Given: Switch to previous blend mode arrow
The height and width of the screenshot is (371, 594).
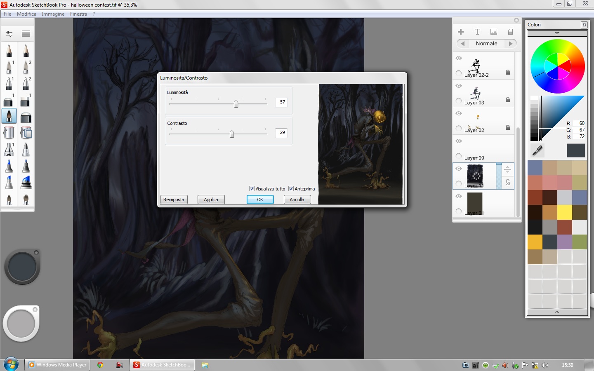Looking at the screenshot, I should (463, 43).
